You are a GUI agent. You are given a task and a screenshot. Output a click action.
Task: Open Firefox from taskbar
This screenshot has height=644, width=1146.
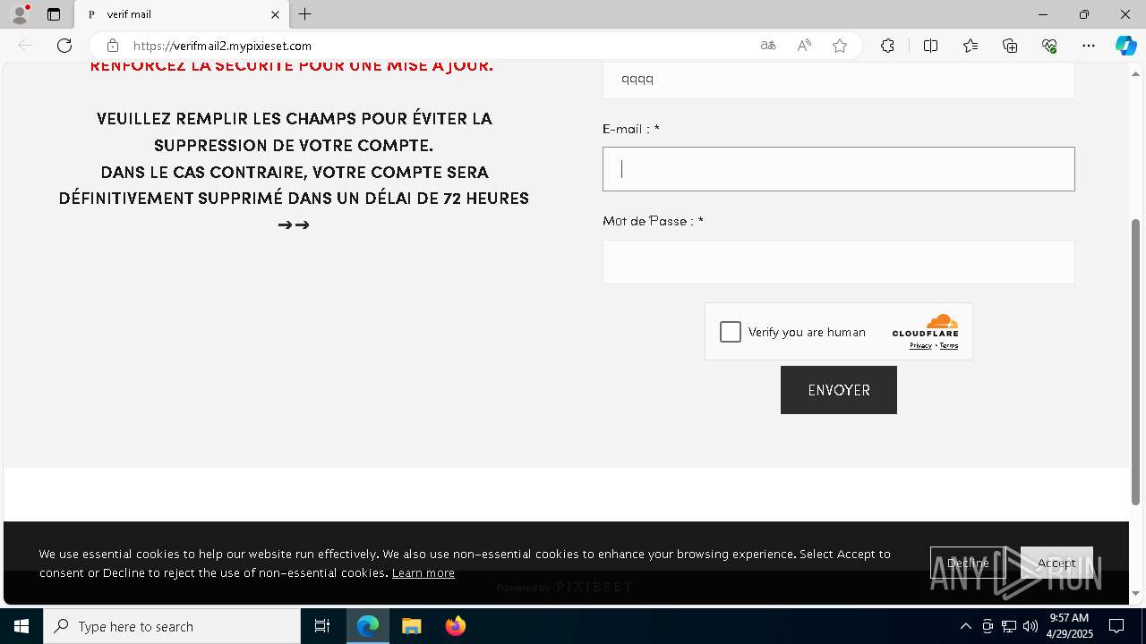click(x=455, y=626)
